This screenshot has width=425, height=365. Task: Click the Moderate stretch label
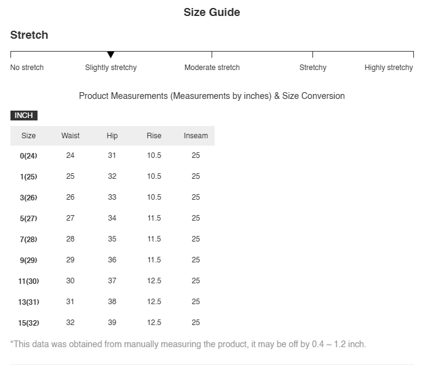212,68
